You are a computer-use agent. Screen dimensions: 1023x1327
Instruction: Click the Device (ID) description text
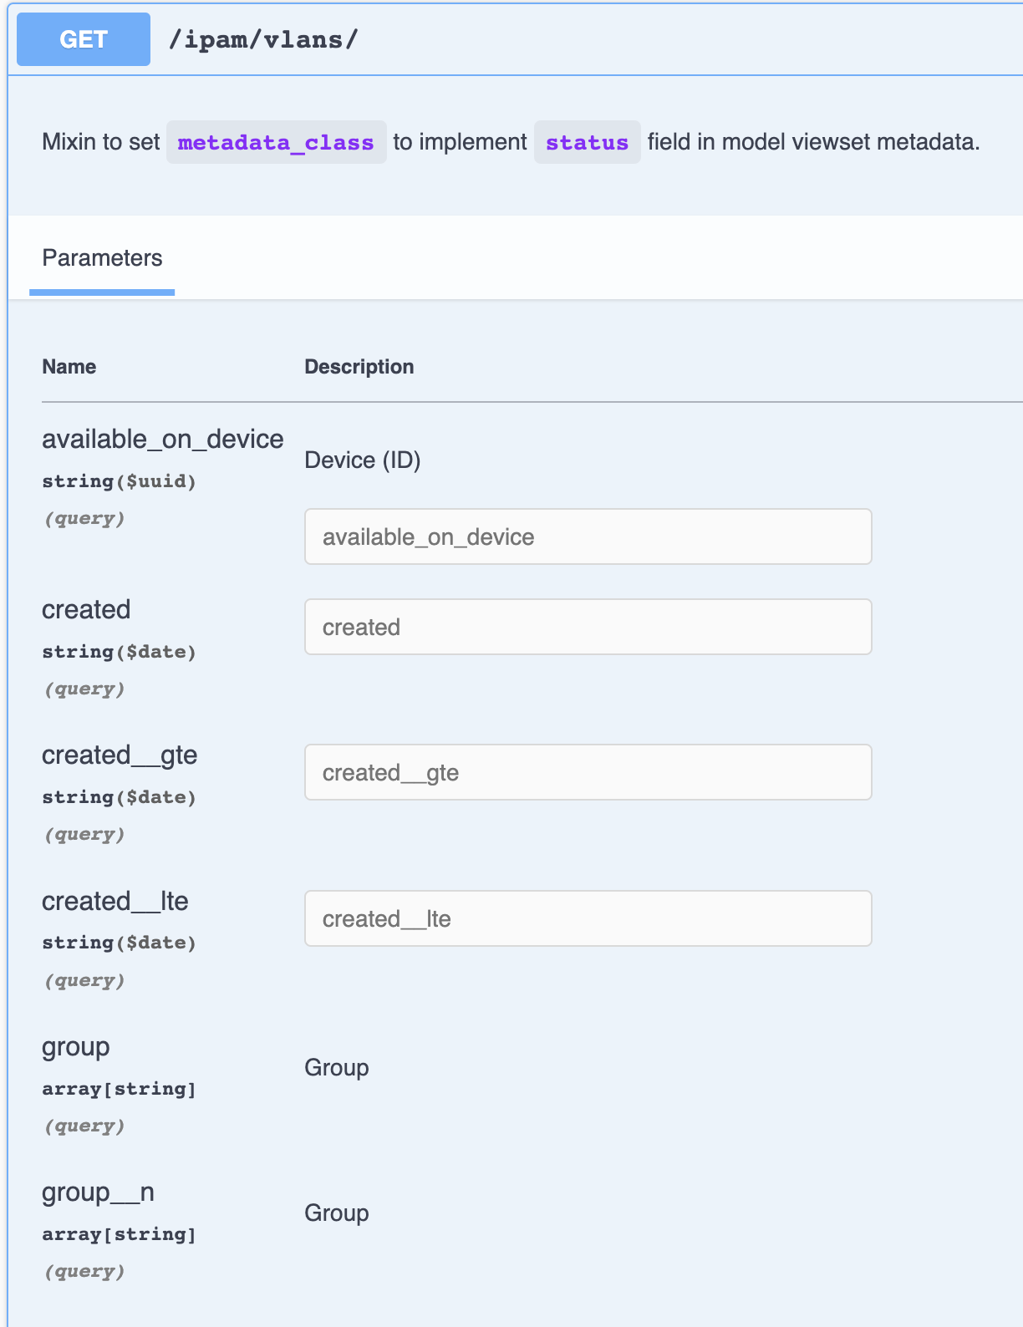362,460
